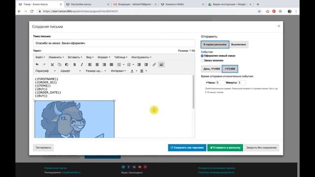Toggle italic formatting
Viewport: 315px width, 177px height.
(82, 64)
